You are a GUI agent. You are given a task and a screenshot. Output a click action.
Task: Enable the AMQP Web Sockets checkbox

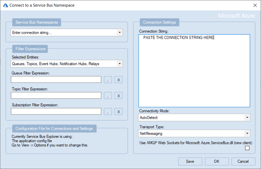[x=247, y=148]
